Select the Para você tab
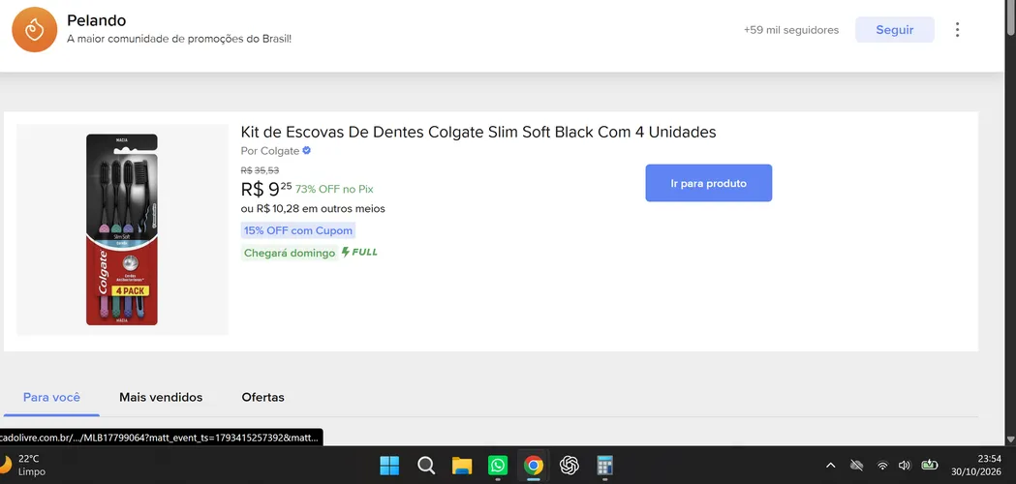1016x484 pixels. click(x=52, y=397)
